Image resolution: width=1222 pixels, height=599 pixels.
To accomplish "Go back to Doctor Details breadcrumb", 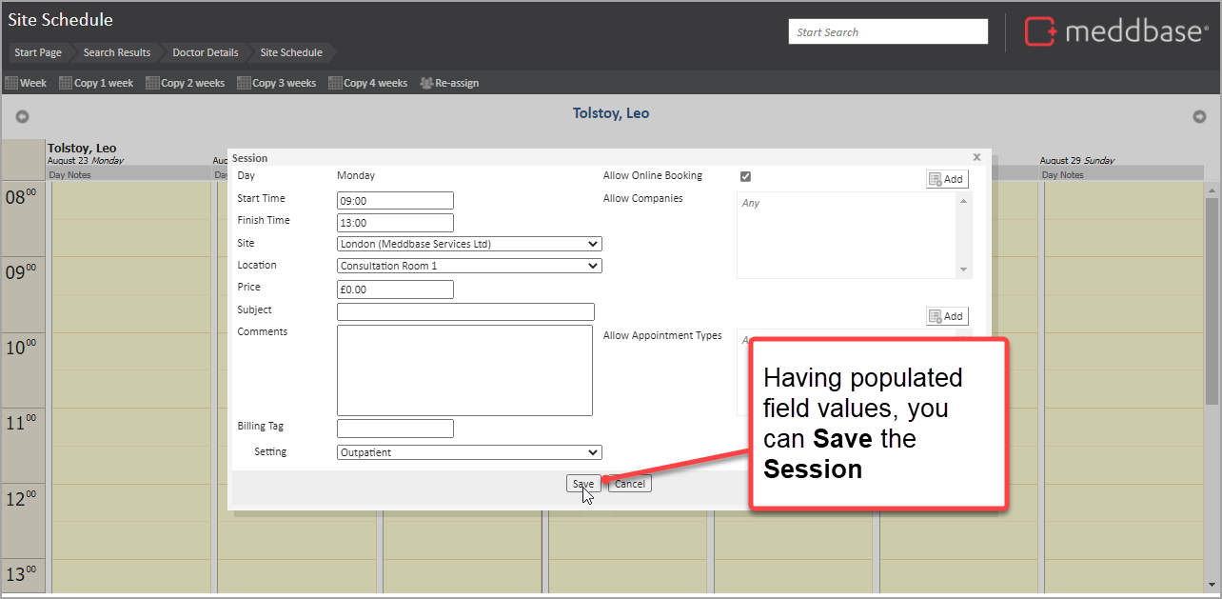I will (x=205, y=52).
